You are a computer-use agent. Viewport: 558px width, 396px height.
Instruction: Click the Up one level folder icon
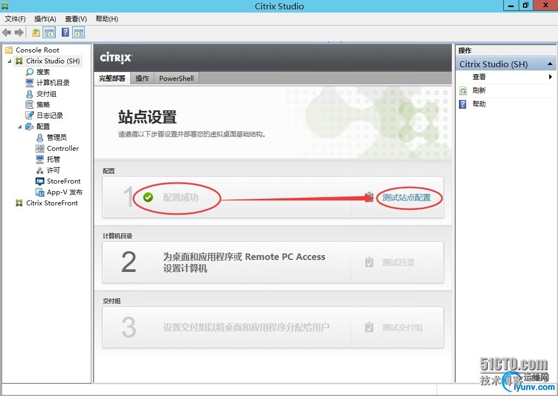pyautogui.click(x=36, y=33)
